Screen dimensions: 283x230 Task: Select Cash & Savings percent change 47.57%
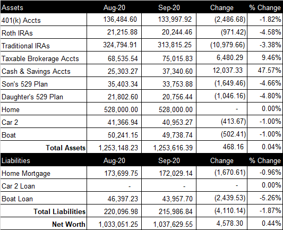[x=269, y=70]
